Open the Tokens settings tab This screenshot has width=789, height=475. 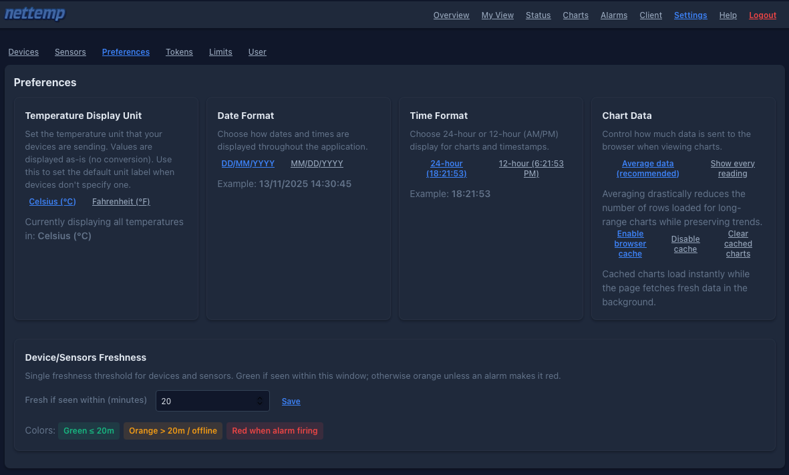tap(179, 52)
